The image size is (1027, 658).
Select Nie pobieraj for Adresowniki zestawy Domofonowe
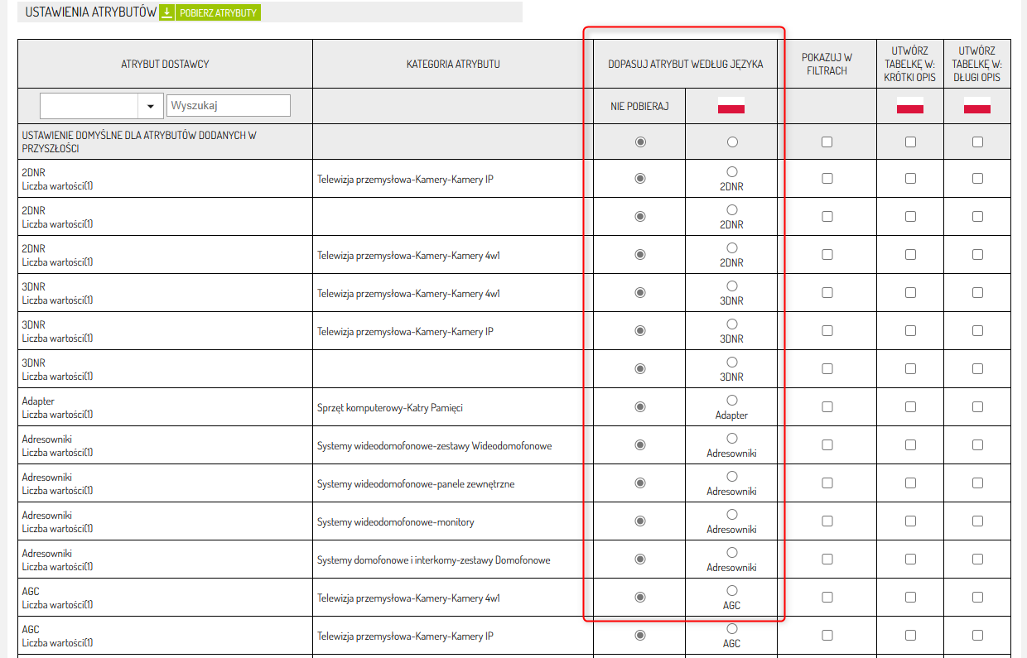pos(640,560)
